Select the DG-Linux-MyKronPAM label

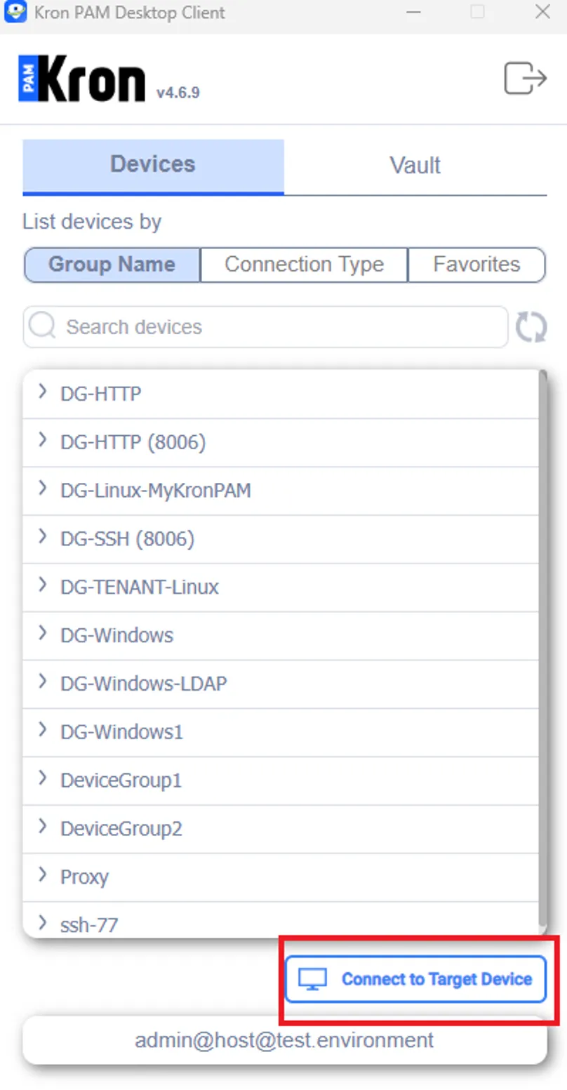(156, 491)
